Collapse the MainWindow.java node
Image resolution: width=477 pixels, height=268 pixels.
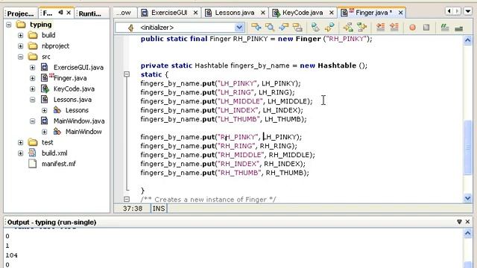pyautogui.click(x=32, y=121)
